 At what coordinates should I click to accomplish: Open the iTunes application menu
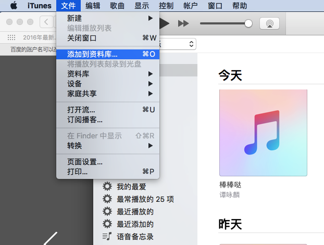click(40, 6)
